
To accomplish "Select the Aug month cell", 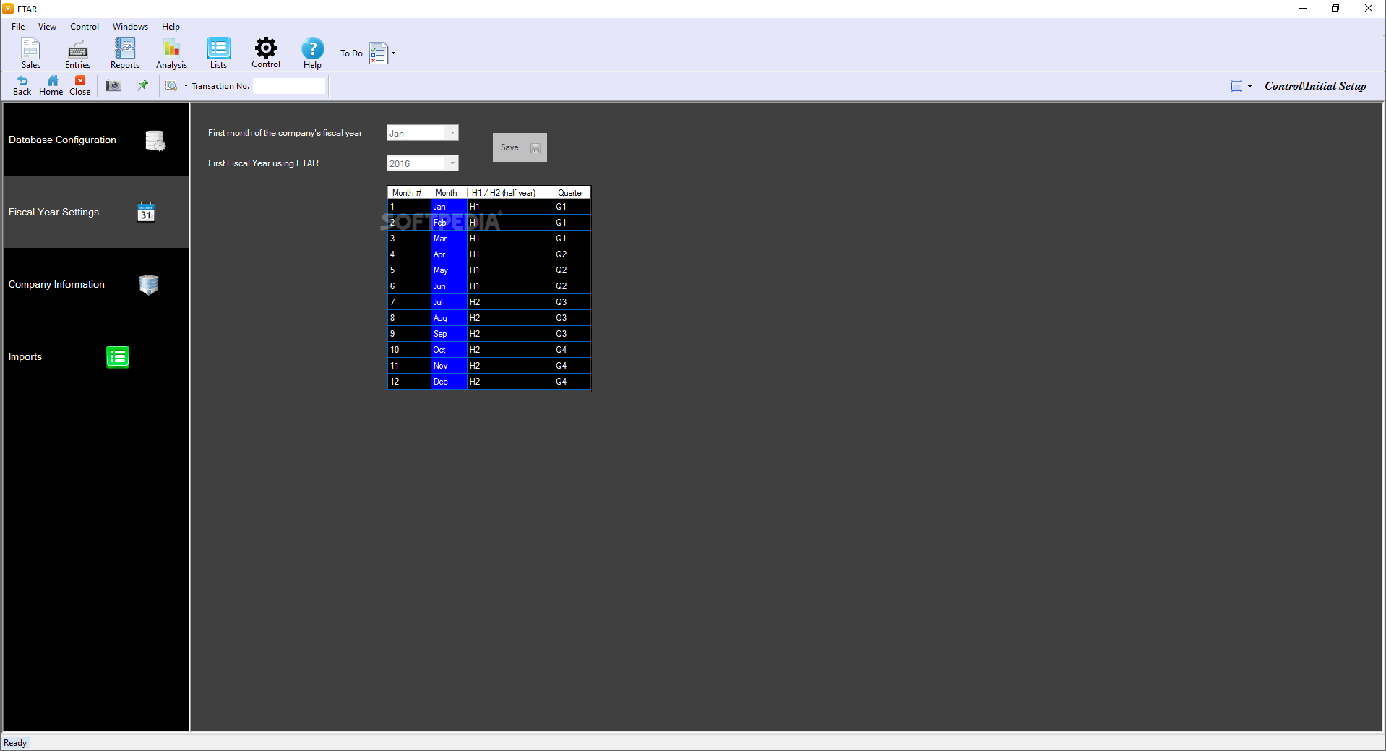I will pos(449,318).
